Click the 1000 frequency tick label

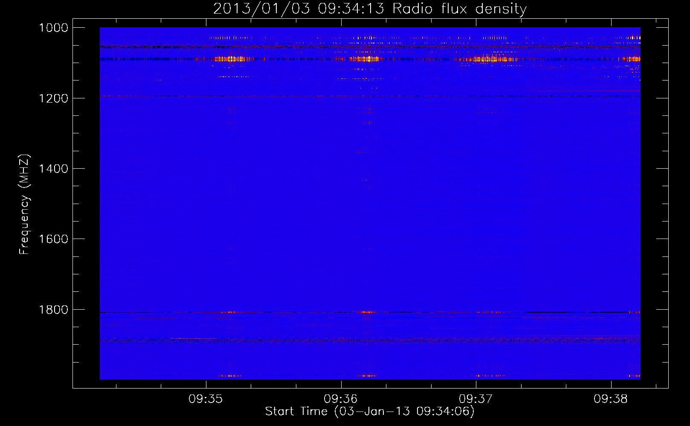click(53, 28)
